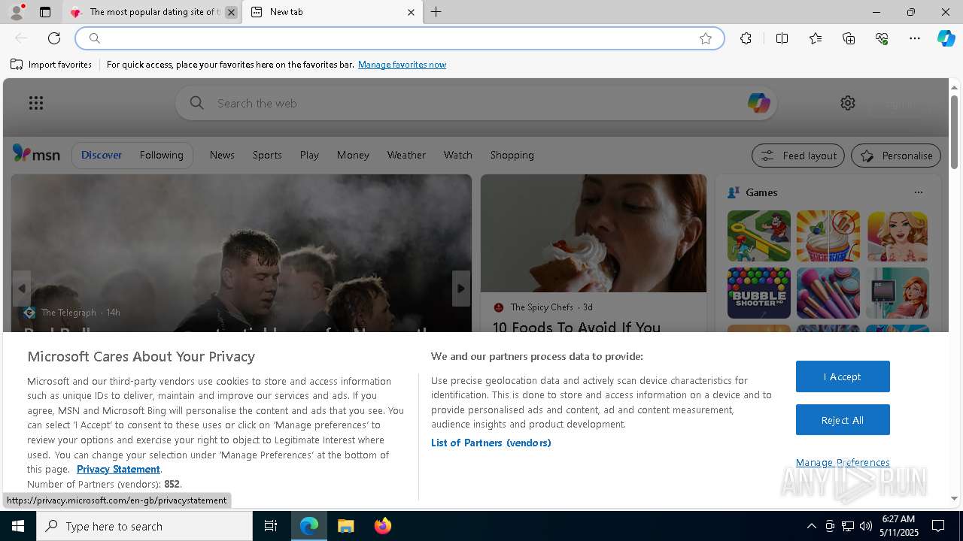Image resolution: width=963 pixels, height=541 pixels.
Task: Open the Extensions puzzle icon
Action: tap(746, 38)
